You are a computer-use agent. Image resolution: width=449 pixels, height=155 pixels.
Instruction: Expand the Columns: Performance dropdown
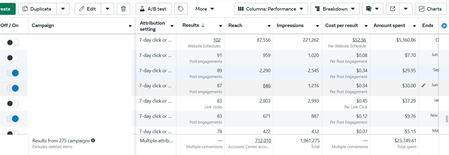click(271, 9)
